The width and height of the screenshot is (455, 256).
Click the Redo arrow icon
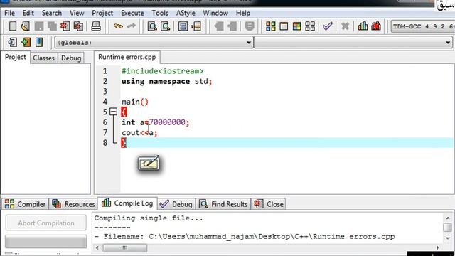coord(131,26)
